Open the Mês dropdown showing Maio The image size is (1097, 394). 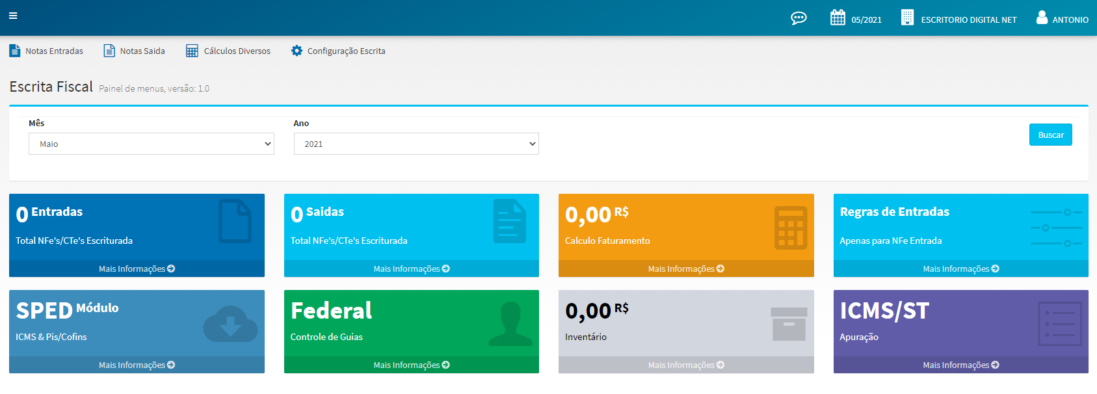pyautogui.click(x=152, y=144)
